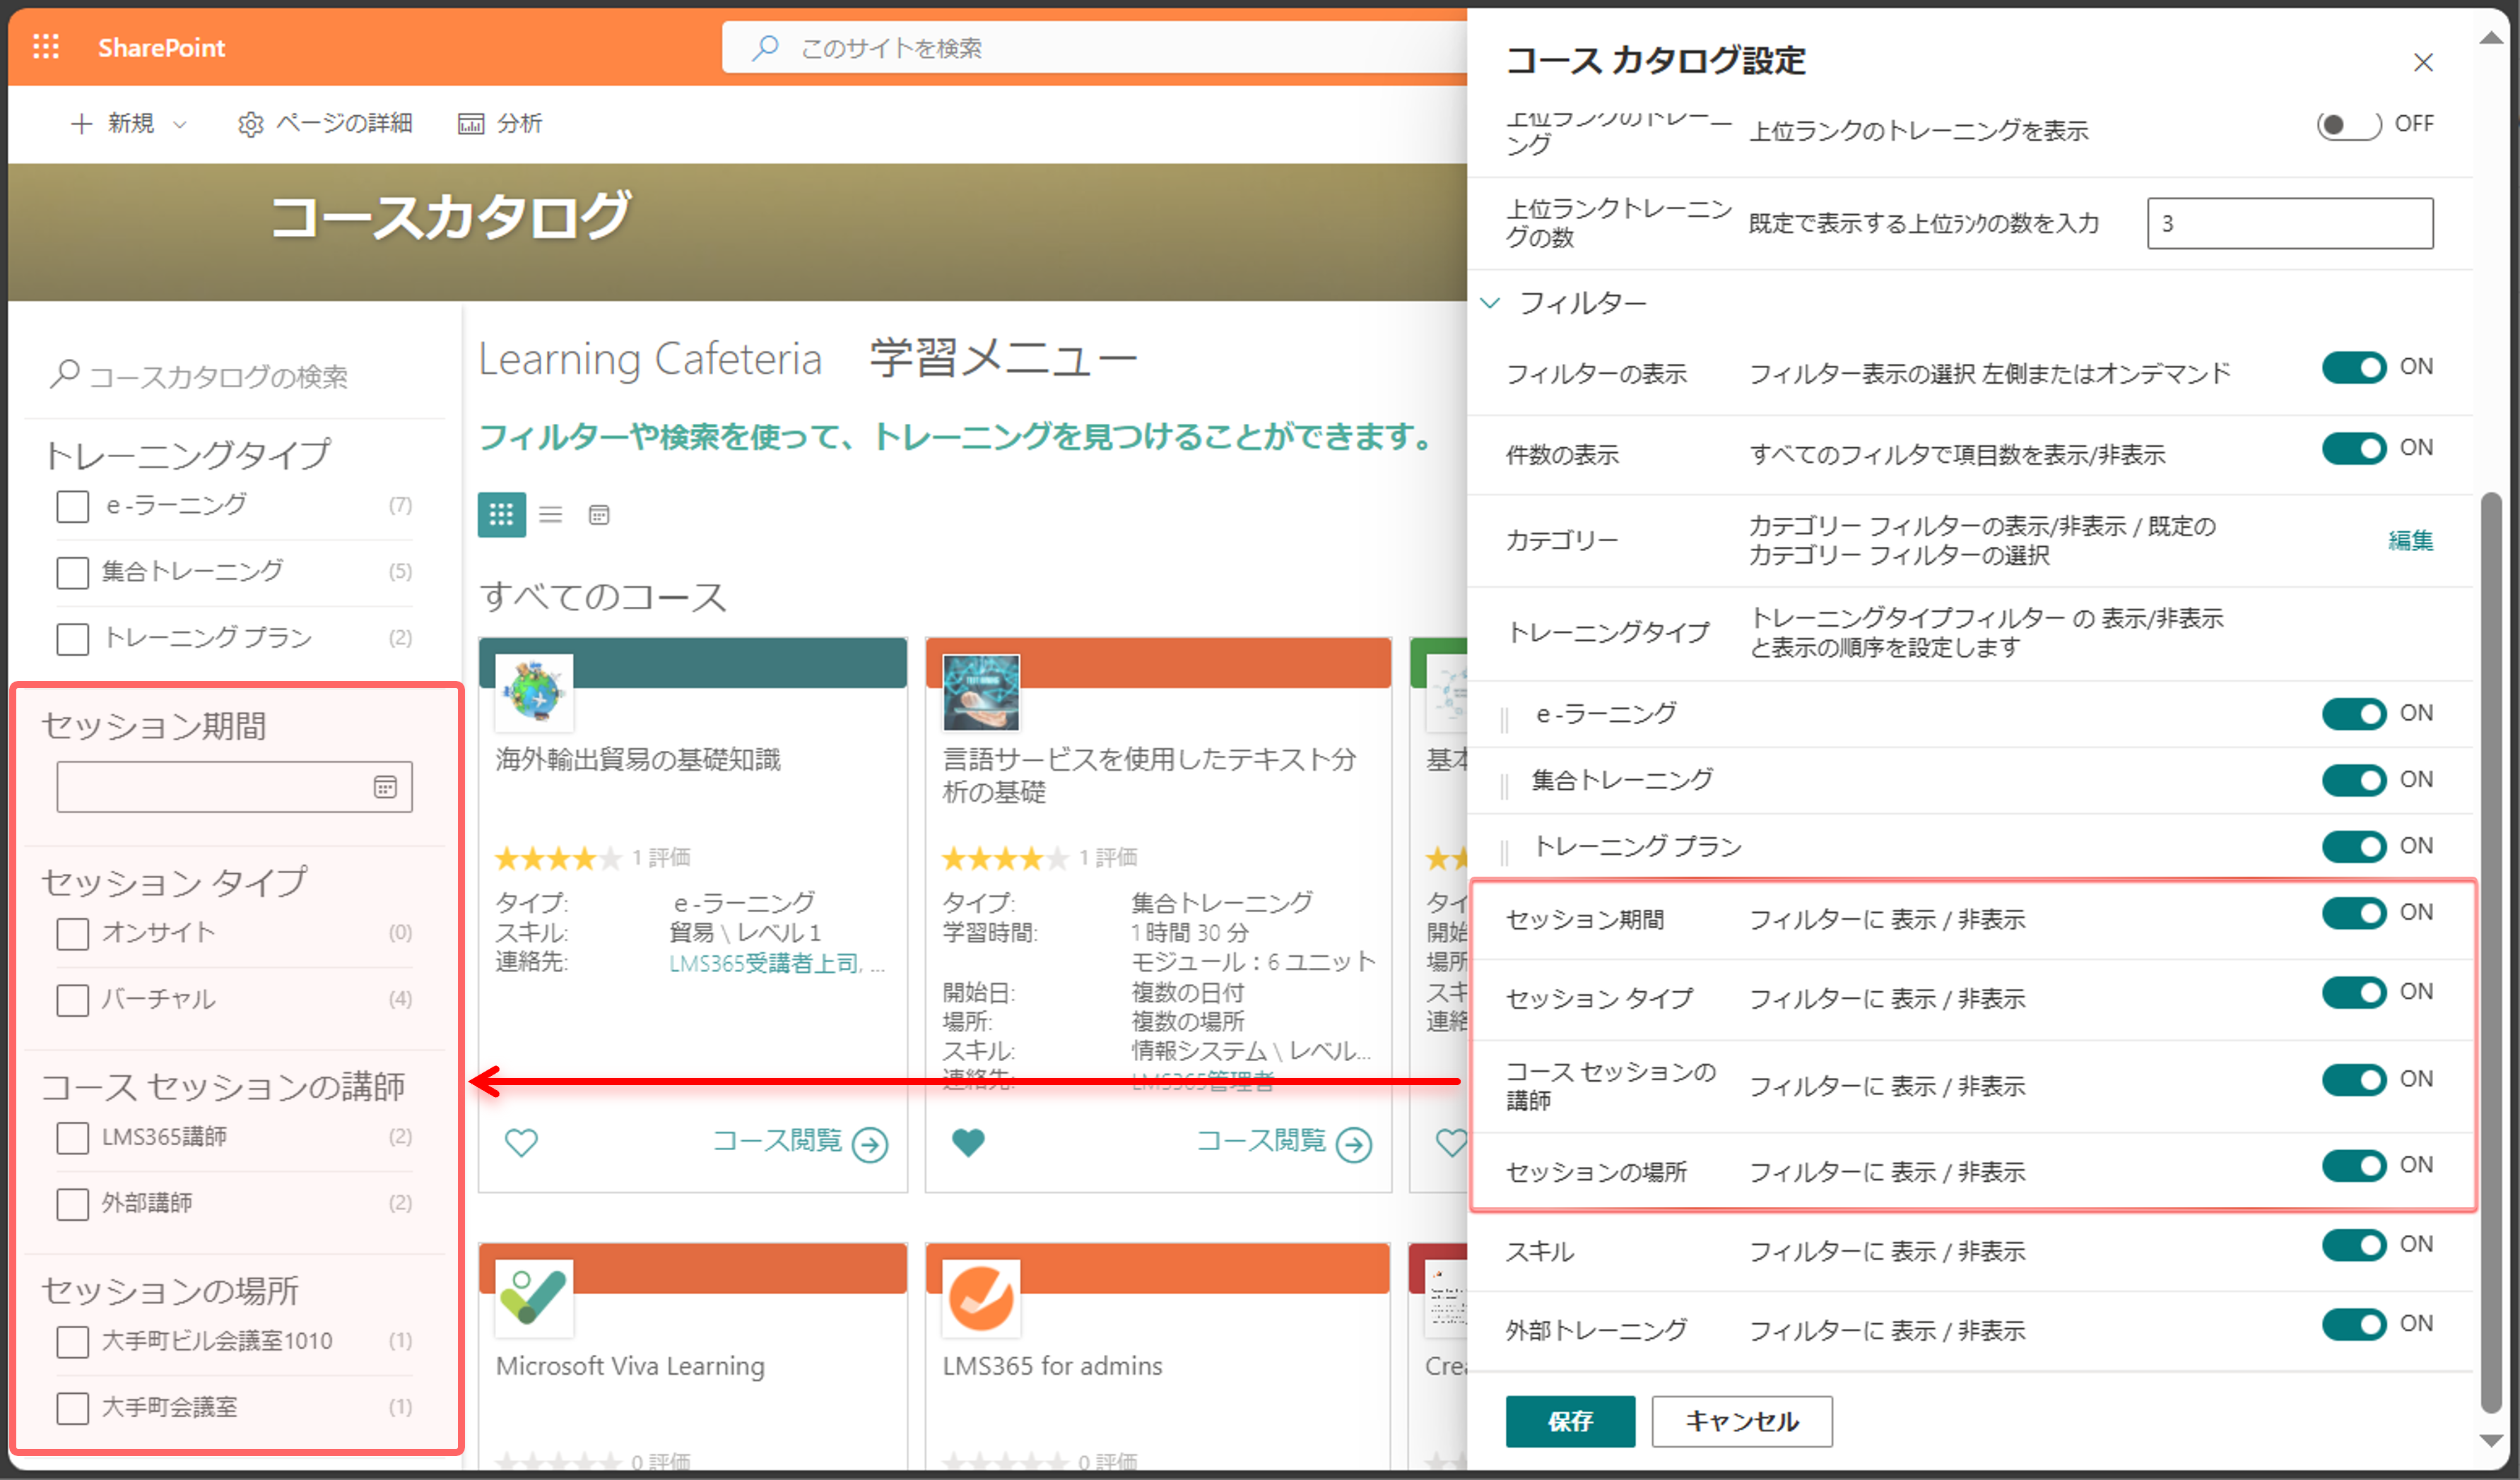
Task: Open the 新規 menu
Action: pos(130,123)
